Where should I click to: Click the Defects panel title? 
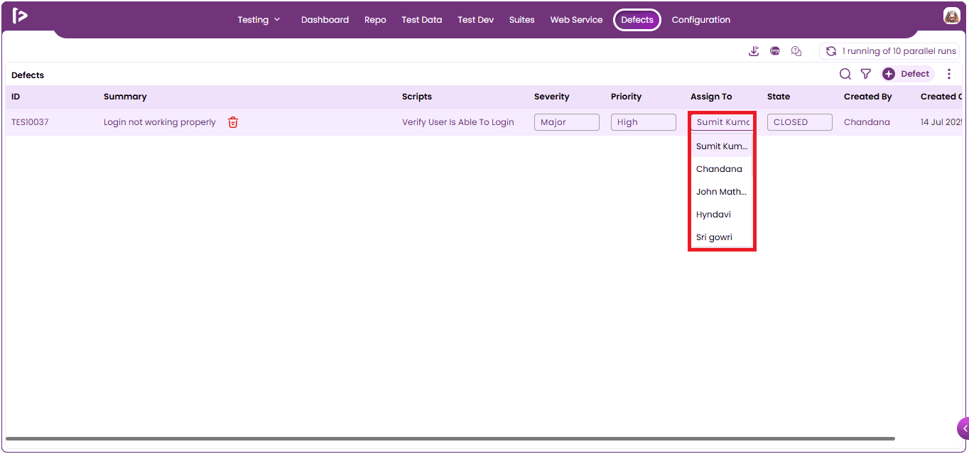click(28, 75)
